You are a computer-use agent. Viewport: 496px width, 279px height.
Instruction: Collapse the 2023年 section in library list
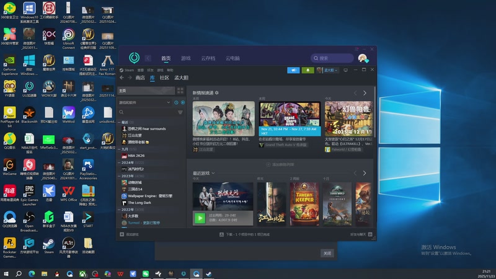click(x=119, y=176)
